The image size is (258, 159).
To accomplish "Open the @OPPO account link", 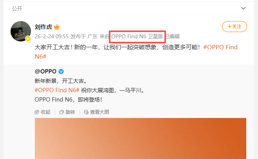I will coord(45,71).
